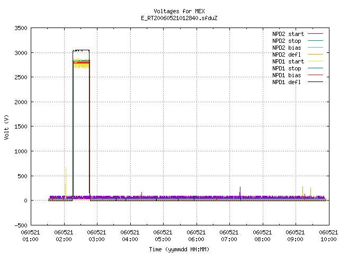Click the y-axis label 'Volt (V)'
Screen dimensions: 339x254
[6, 127]
